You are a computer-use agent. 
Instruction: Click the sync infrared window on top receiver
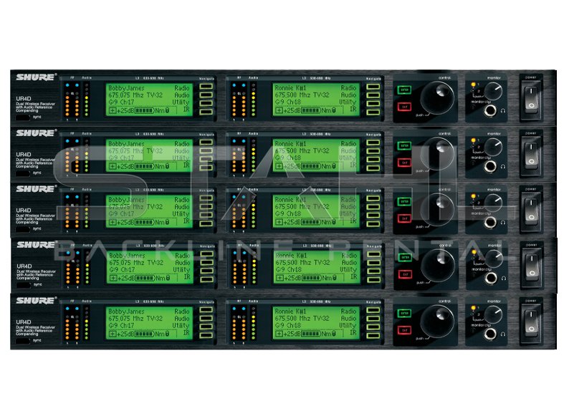pos(23,117)
